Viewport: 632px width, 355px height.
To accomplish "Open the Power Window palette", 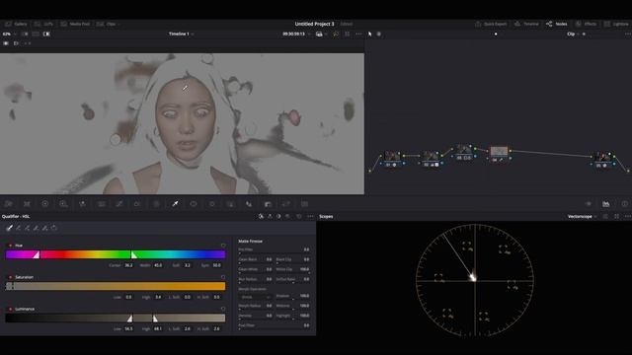I will (x=194, y=204).
